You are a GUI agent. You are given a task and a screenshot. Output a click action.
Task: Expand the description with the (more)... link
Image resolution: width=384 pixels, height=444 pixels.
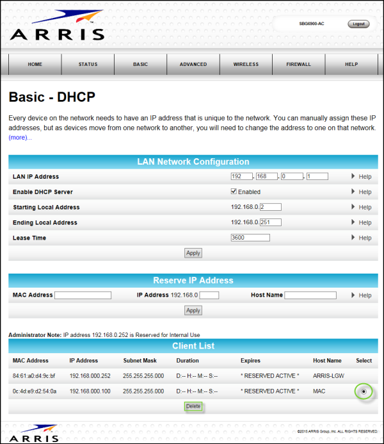[20, 137]
